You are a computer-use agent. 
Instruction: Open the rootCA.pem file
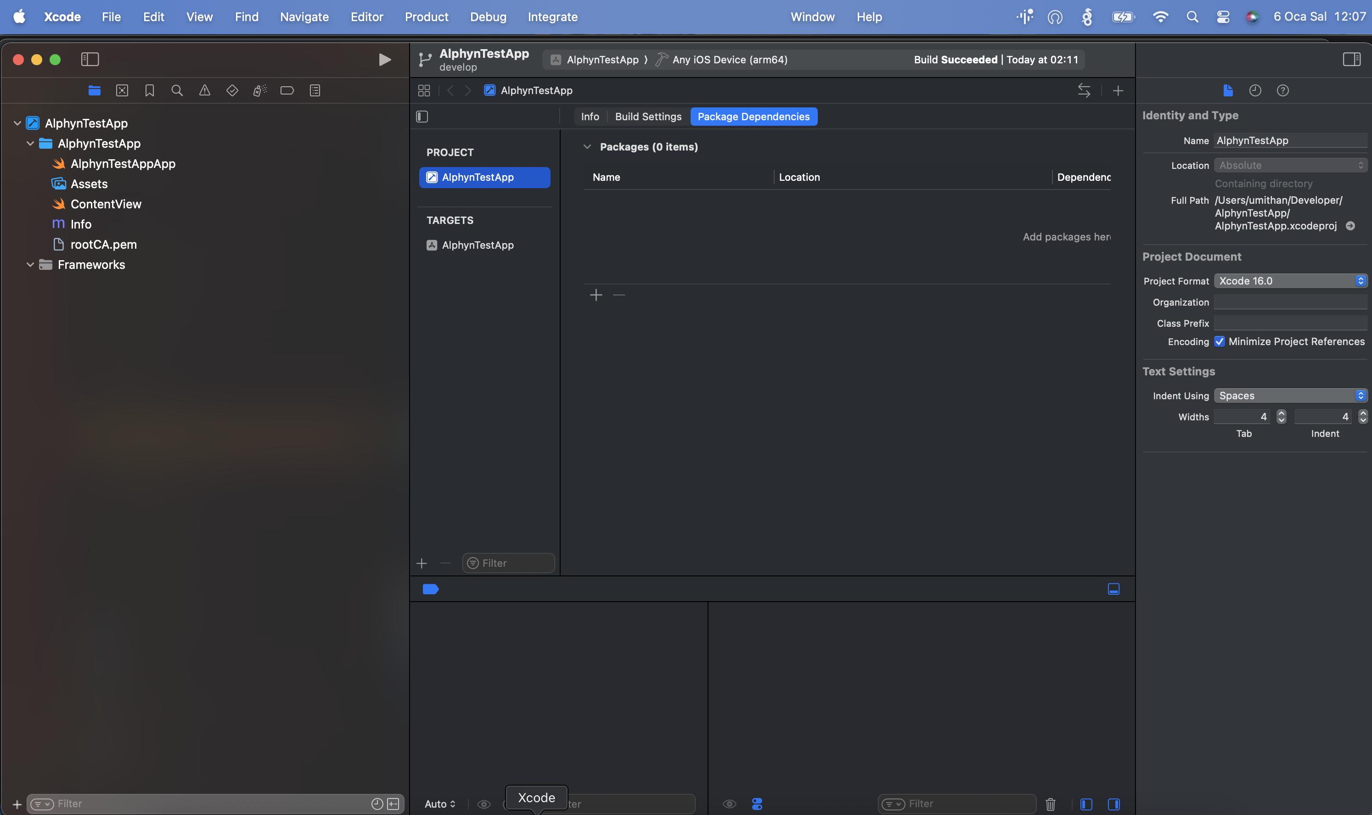pos(95,245)
